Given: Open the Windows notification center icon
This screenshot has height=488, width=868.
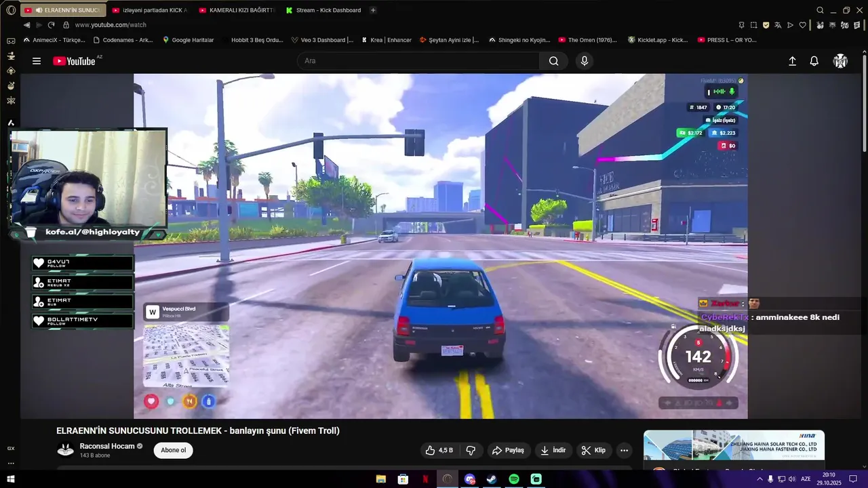Looking at the screenshot, I should pyautogui.click(x=853, y=479).
